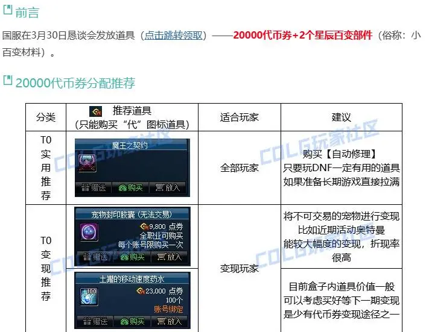Screen dimensions: 426x332
Task: Click 赠送 button under 宠物封印胶囊
Action: pos(95,257)
